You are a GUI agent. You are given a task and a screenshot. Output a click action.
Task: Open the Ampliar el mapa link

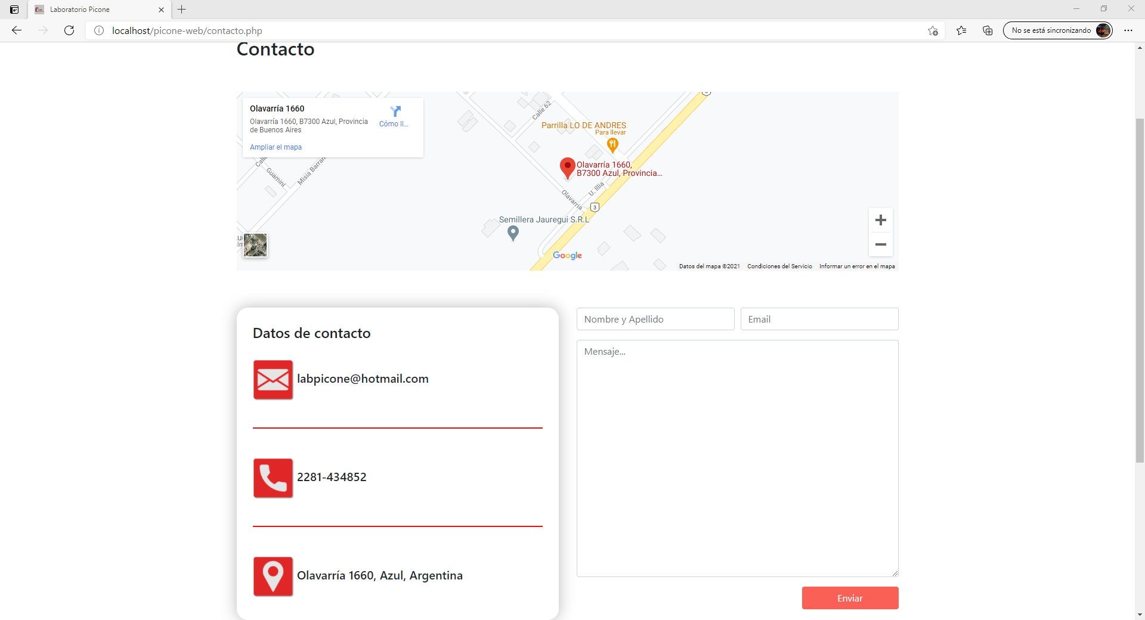pyautogui.click(x=276, y=147)
